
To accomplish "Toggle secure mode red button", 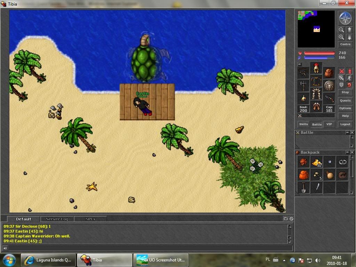I will click(349, 85).
